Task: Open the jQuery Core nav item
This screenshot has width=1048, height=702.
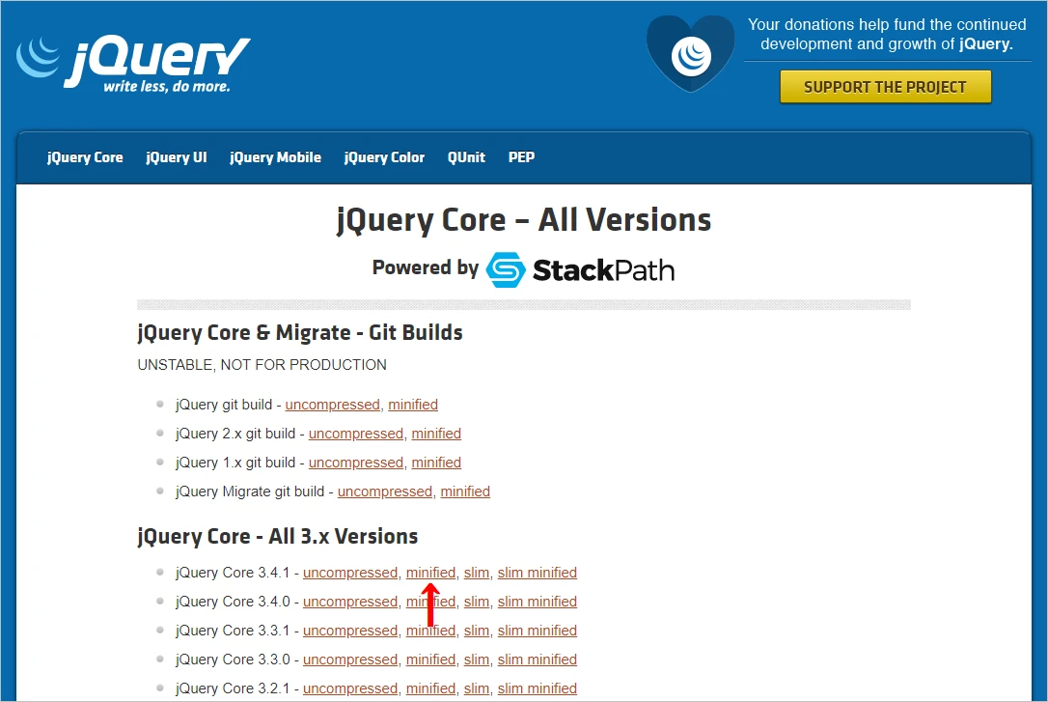Action: click(85, 157)
